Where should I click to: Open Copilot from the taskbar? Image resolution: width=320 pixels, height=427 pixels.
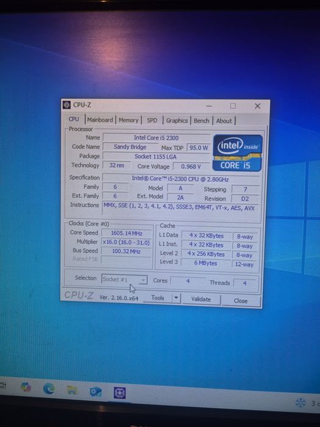coord(26,387)
